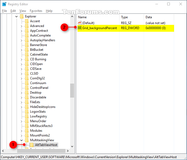Click the FileExts folder icon
This screenshot has width=187, height=160.
tap(27, 102)
